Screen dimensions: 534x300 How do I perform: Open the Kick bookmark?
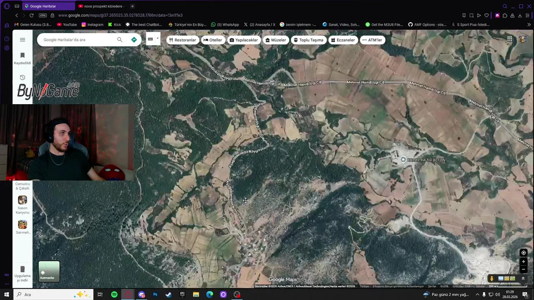pos(114,25)
